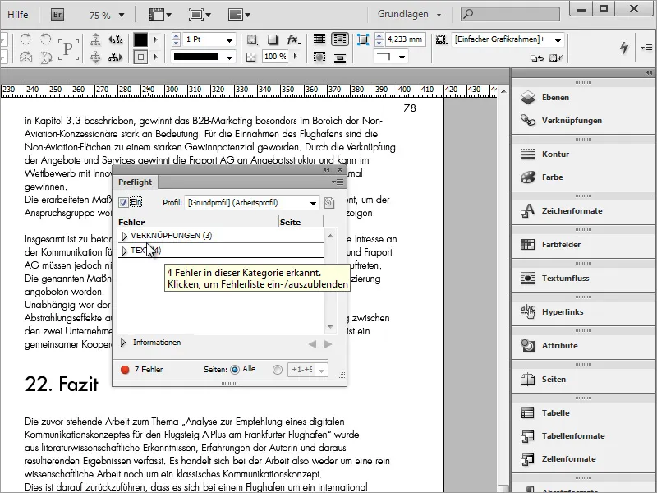This screenshot has width=657, height=493.
Task: Open the Hilfe menu
Action: click(x=18, y=14)
